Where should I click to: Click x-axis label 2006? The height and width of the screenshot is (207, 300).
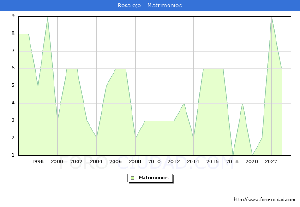[115, 161]
